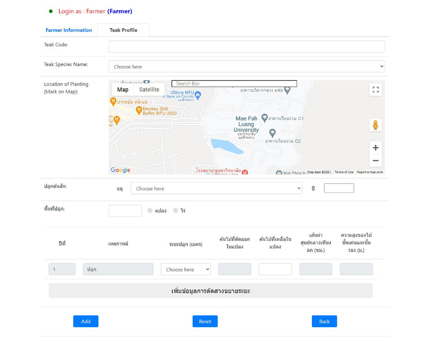
Task: Click the UStore MFU shop marker
Action: click(x=198, y=95)
